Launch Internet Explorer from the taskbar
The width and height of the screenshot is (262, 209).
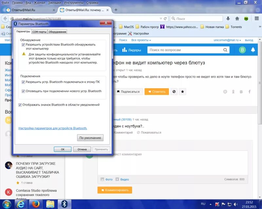[21, 204]
